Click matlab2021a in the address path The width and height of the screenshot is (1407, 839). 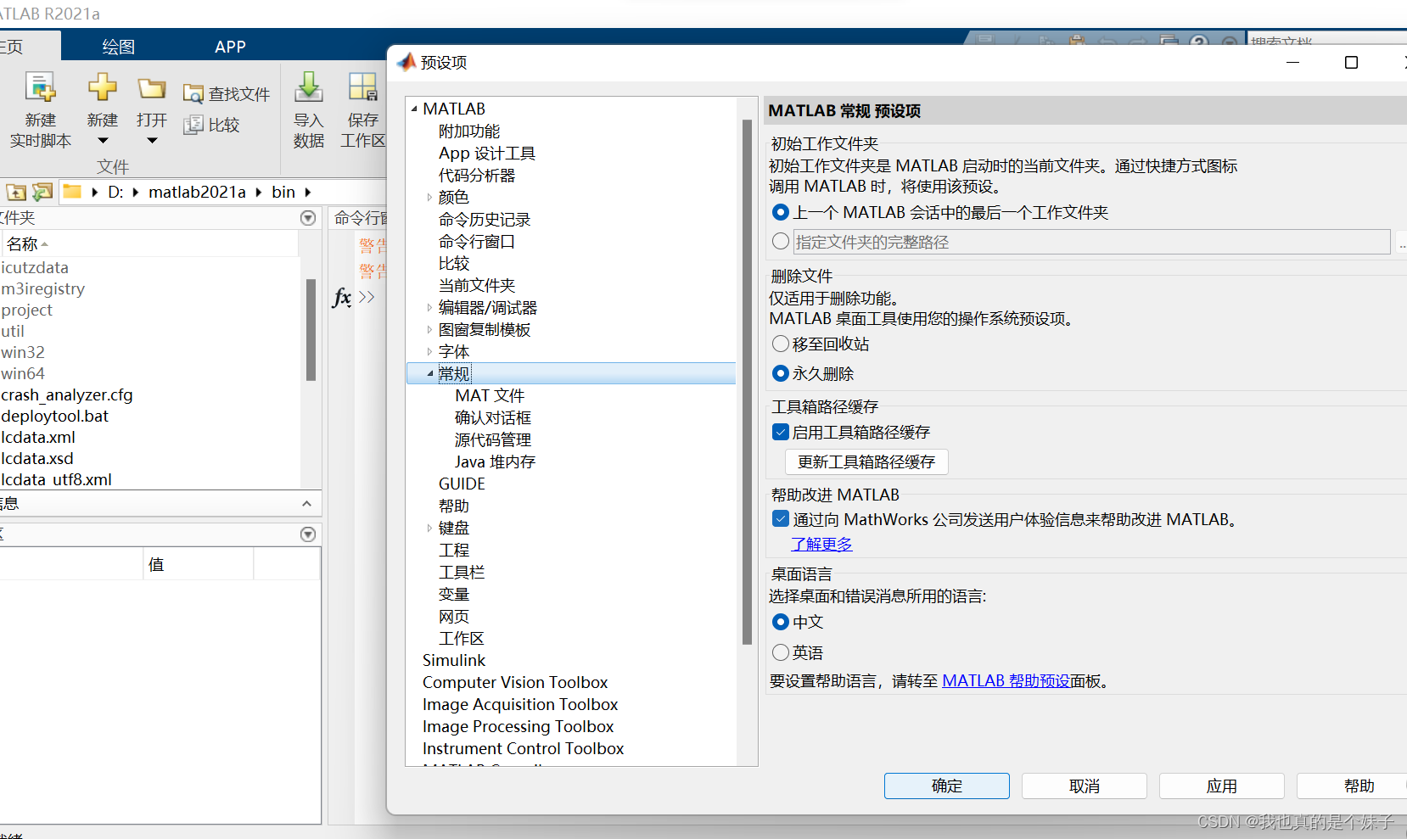(197, 193)
